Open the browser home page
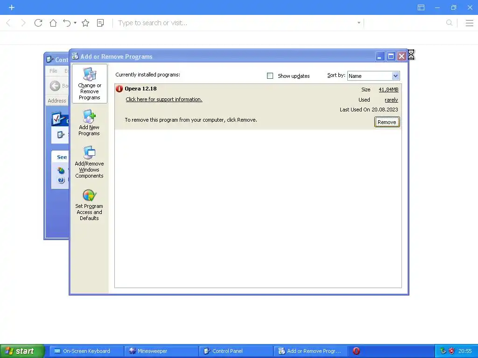This screenshot has width=478, height=358. coord(53,23)
